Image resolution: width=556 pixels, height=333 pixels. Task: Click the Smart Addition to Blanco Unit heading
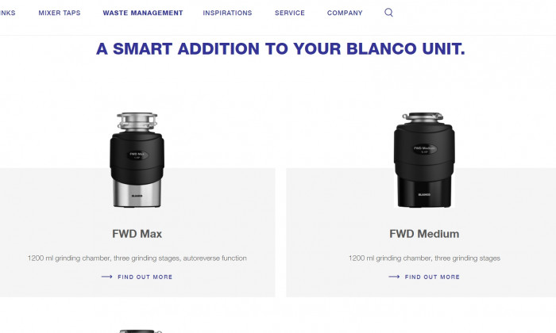[x=280, y=49]
